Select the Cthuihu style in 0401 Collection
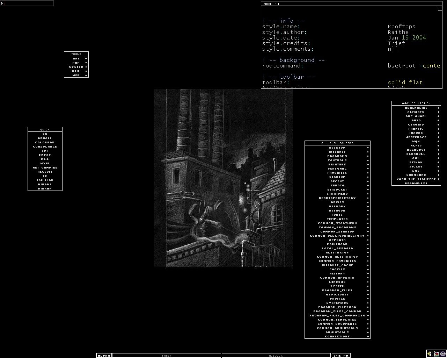The width and height of the screenshot is (447, 358). pos(416,125)
